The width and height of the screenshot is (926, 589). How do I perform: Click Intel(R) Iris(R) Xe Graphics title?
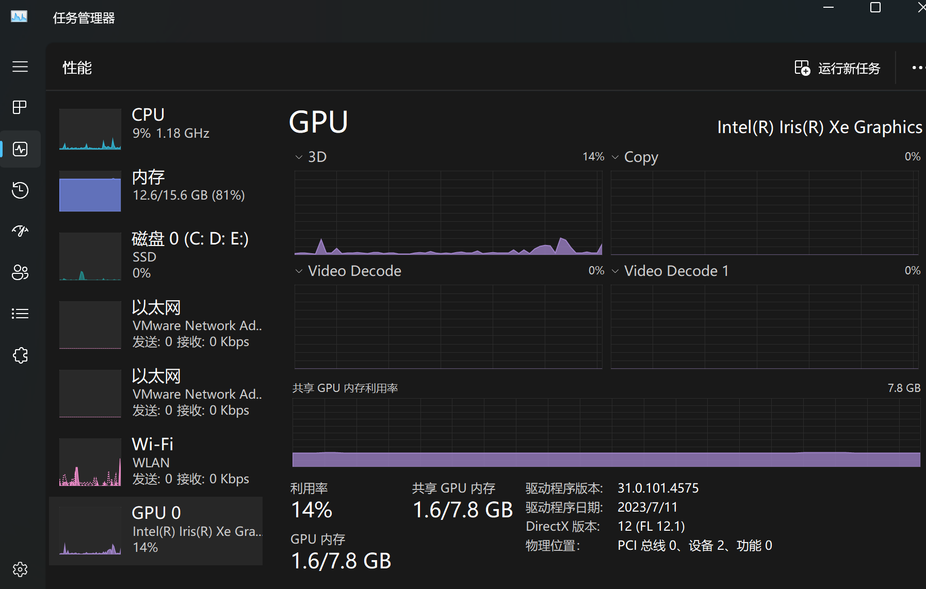point(820,127)
